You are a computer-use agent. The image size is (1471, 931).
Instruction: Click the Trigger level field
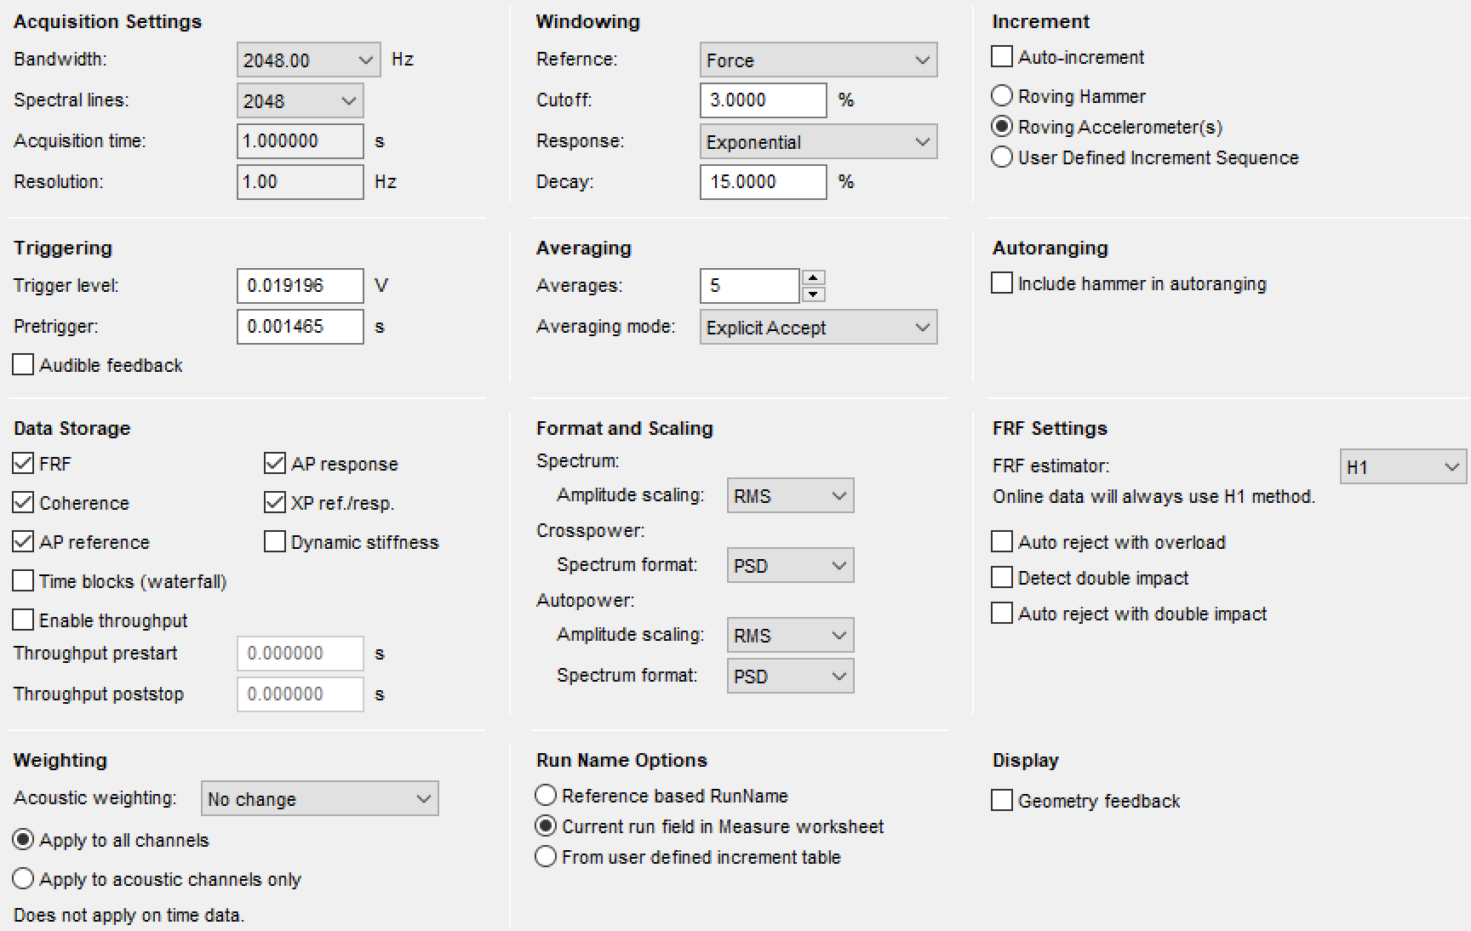click(300, 286)
